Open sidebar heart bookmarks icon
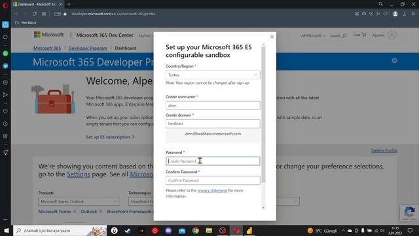The height and width of the screenshot is (236, 419). coord(5,111)
